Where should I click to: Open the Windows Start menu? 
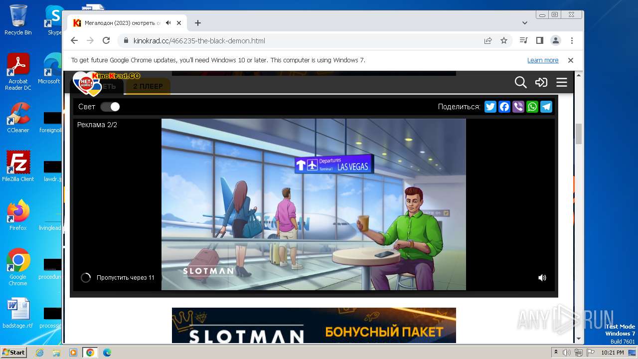coord(13,352)
